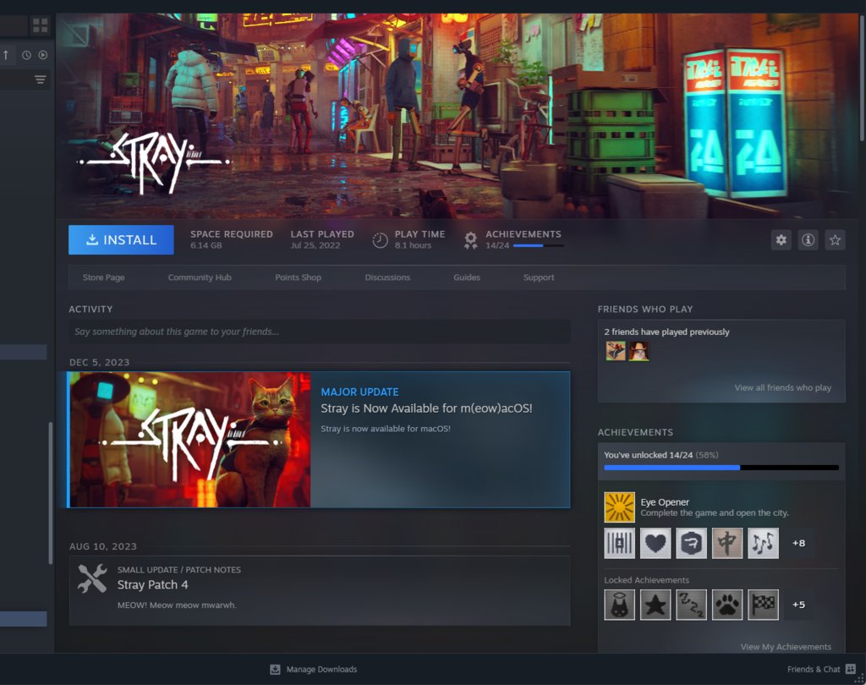Click the music notes achievement icon
866x685 pixels.
coord(763,543)
